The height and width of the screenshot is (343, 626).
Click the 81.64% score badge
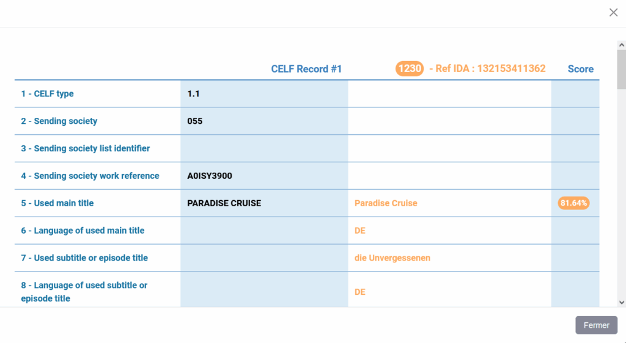573,203
